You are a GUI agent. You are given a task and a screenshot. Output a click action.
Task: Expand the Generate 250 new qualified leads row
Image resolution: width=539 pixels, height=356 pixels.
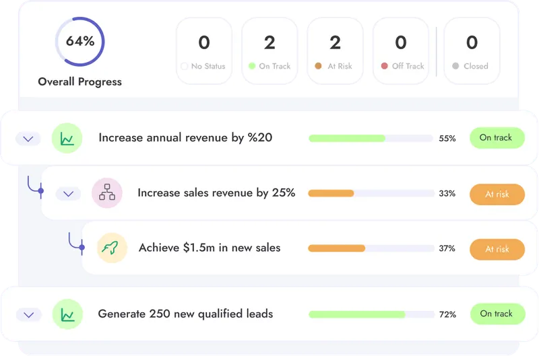(x=29, y=315)
